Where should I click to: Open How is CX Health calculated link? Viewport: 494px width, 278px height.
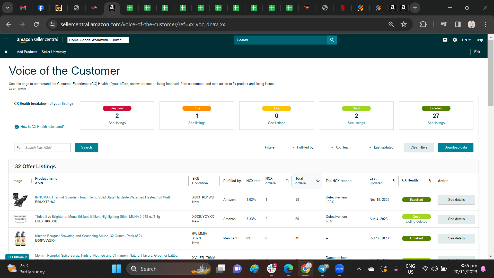pyautogui.click(x=42, y=127)
